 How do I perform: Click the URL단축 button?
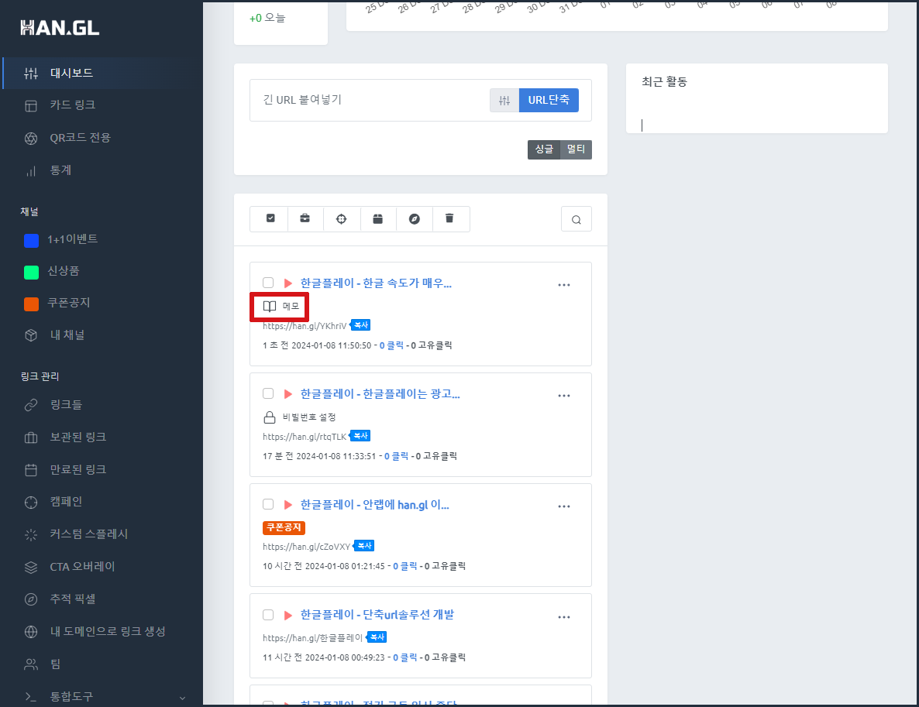coord(549,100)
